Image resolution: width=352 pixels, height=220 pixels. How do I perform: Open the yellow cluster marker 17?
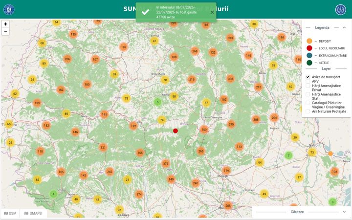coord(299,177)
